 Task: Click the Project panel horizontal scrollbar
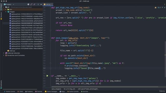[20, 89]
